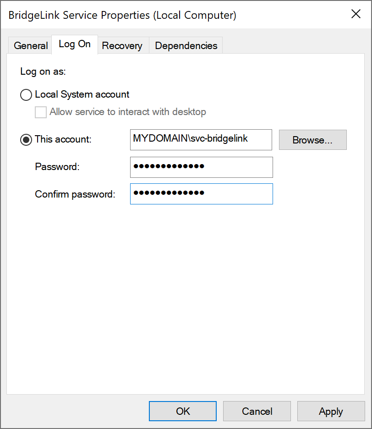Click Browse to pick an account
Viewport: 372px width, 429px height.
tap(312, 140)
